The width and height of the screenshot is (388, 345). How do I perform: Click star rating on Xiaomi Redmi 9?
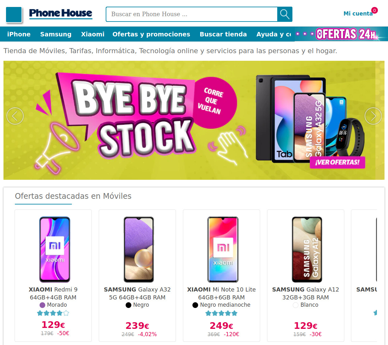coord(53,313)
